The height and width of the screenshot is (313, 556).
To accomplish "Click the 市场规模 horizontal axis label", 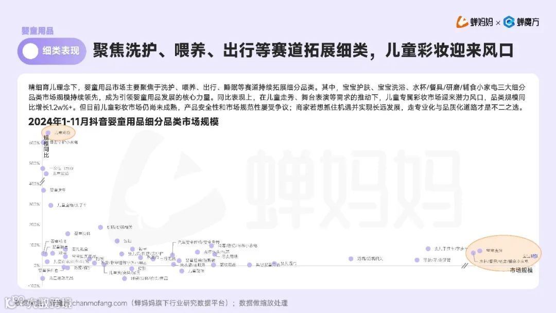I will click(521, 270).
